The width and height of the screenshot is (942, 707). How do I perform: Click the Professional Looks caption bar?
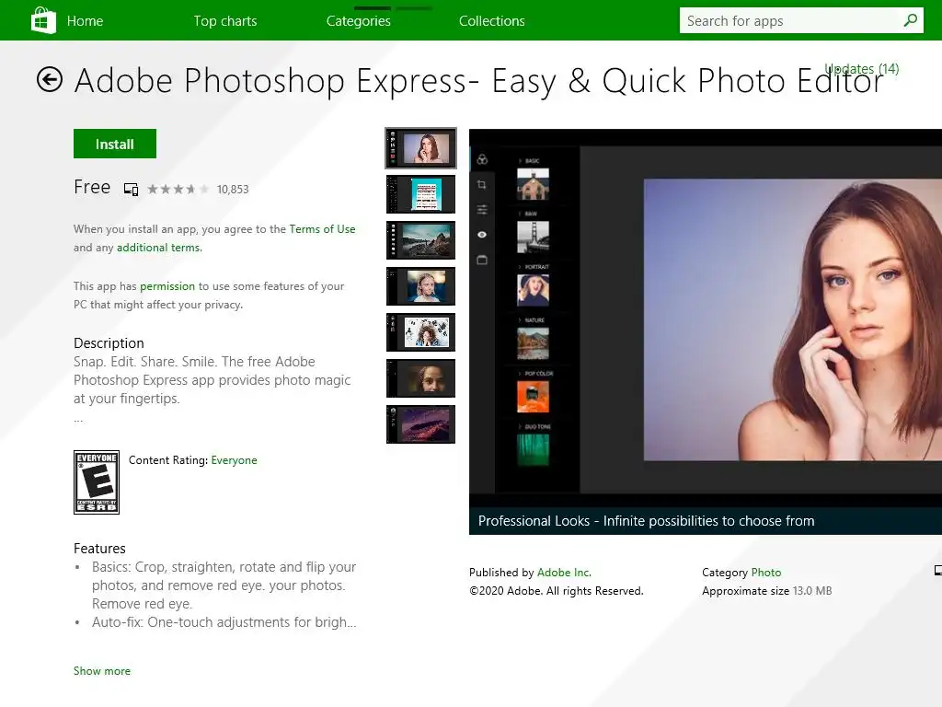(x=706, y=521)
